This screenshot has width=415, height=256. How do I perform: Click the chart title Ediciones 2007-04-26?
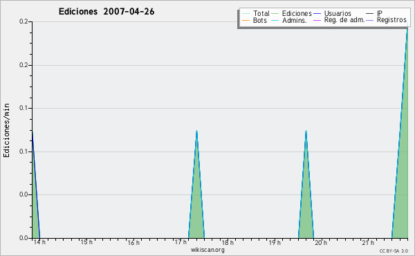[x=107, y=12]
